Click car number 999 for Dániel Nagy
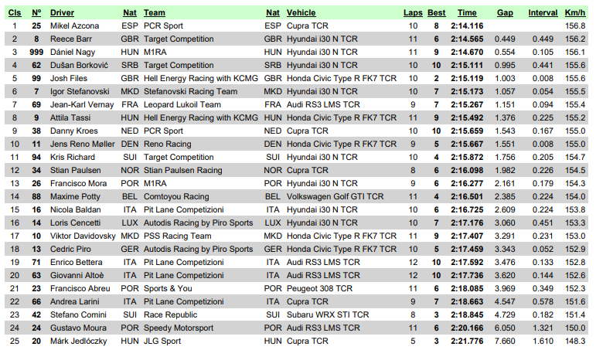596x350 pixels. [x=36, y=52]
